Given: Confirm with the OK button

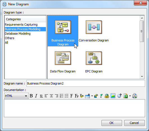Looking at the screenshot, I should (x=112, y=123).
